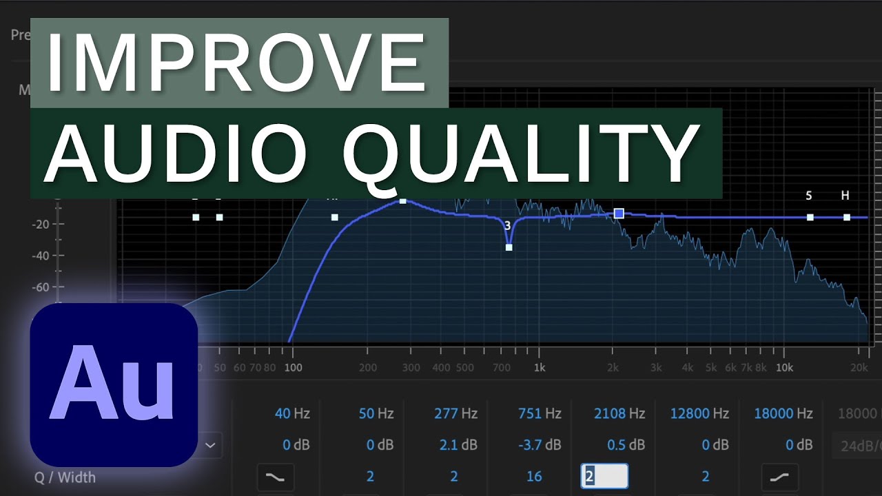The height and width of the screenshot is (496, 882).
Task: Open the dropdown chevron beside the Au logo
Action: pos(210,445)
